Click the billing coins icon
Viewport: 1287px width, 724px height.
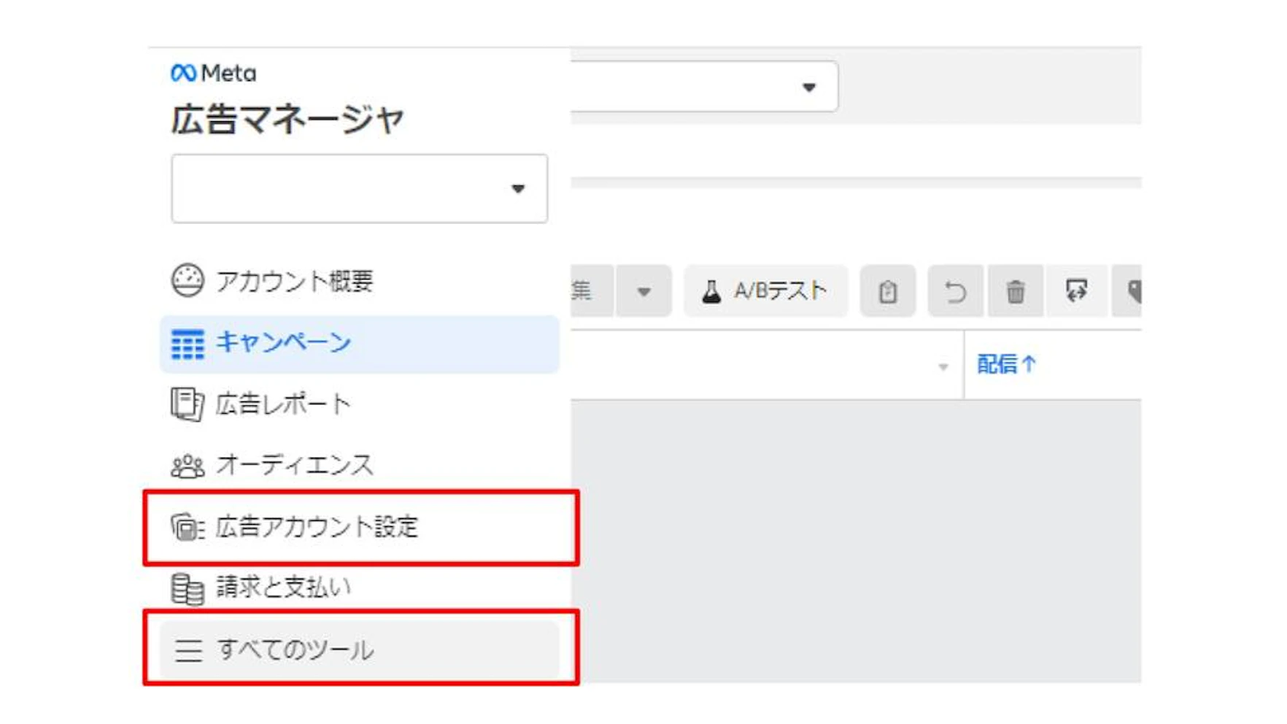(x=188, y=589)
